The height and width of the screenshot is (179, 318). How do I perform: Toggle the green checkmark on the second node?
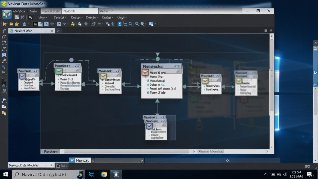point(59,71)
